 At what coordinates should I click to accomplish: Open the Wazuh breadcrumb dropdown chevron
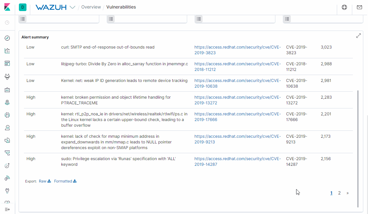pos(73,7)
